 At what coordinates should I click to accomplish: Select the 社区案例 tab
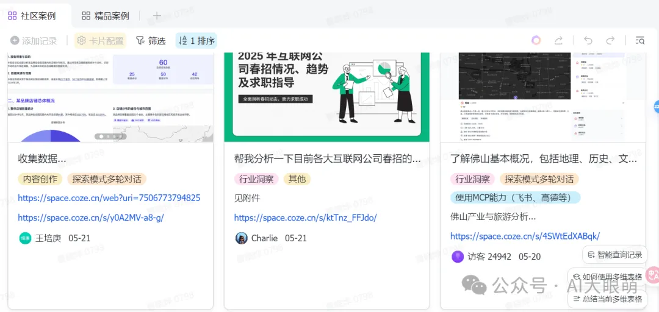pos(32,16)
